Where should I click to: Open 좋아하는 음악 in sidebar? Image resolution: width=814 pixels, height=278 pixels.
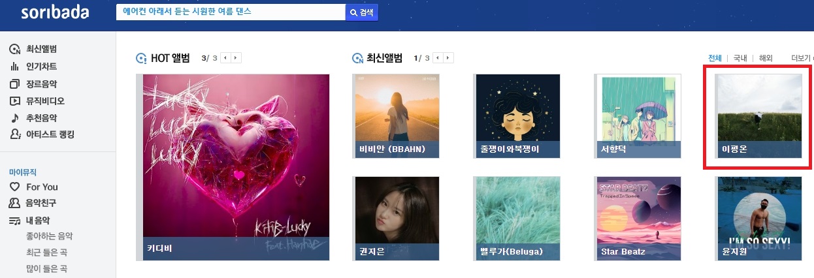(x=50, y=236)
